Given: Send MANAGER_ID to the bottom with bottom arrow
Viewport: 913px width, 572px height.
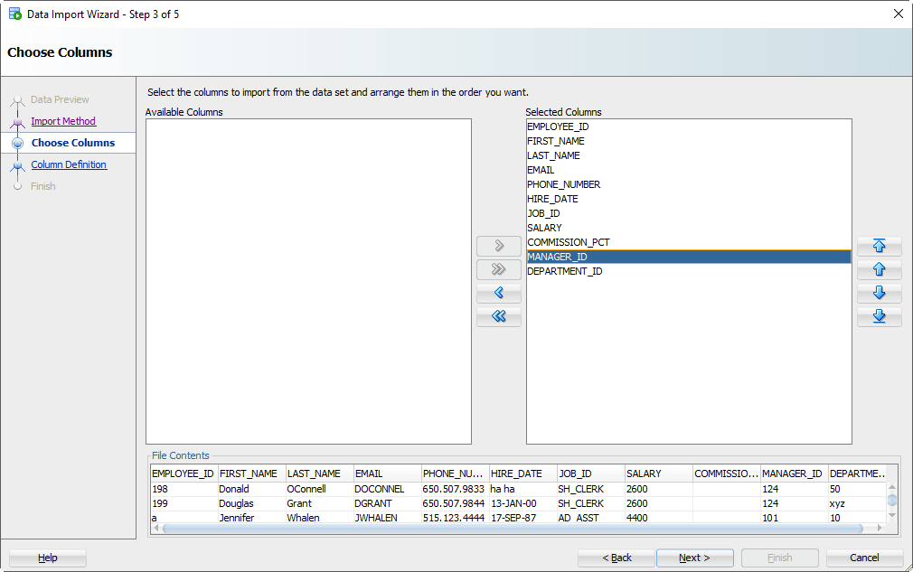Looking at the screenshot, I should [x=879, y=316].
